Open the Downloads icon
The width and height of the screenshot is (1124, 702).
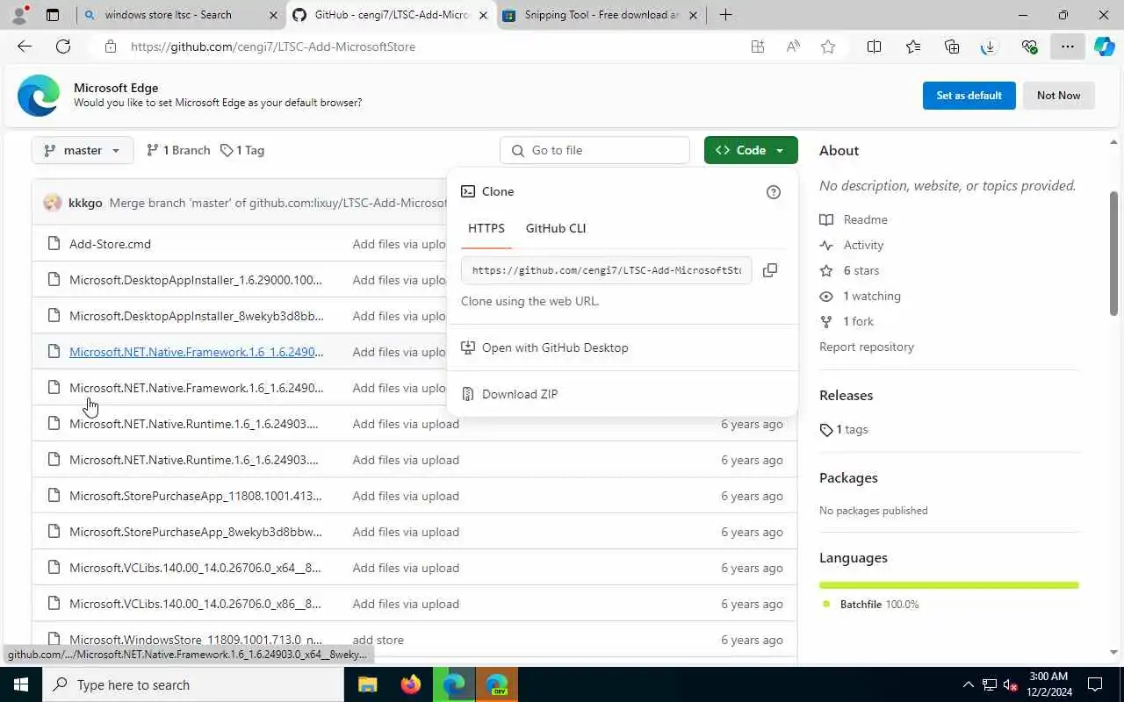(x=990, y=47)
